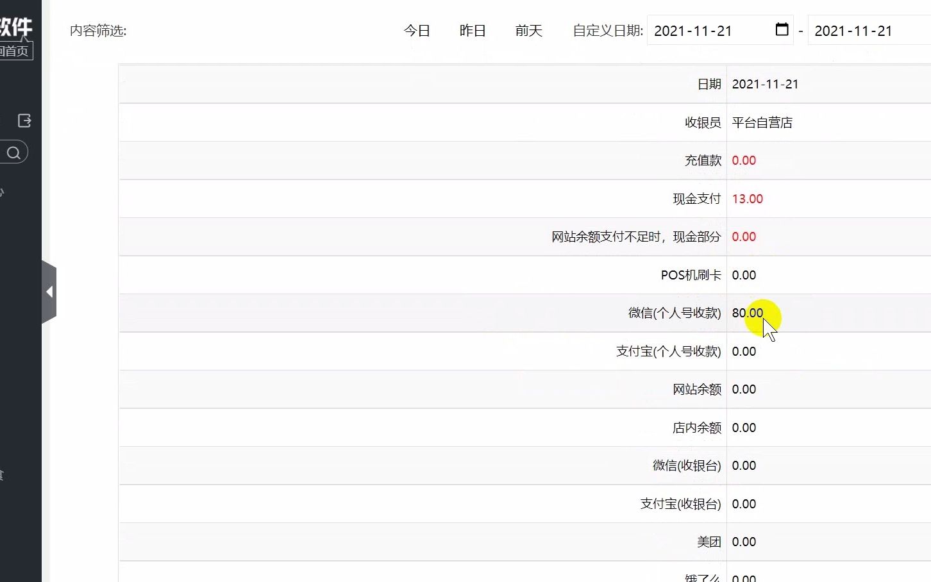Click the 内容筛选 label
This screenshot has width=931, height=582.
[98, 31]
